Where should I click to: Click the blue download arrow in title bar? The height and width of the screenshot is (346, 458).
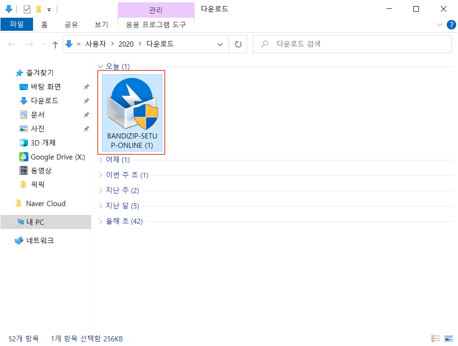click(9, 9)
